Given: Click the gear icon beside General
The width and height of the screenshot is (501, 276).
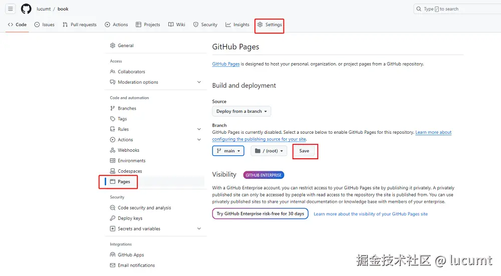Looking at the screenshot, I should point(112,46).
